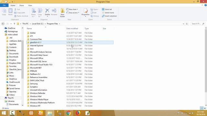Collapse the ribbon with the chevron
Viewport: 207px width, 116px height.
(x=202, y=5)
